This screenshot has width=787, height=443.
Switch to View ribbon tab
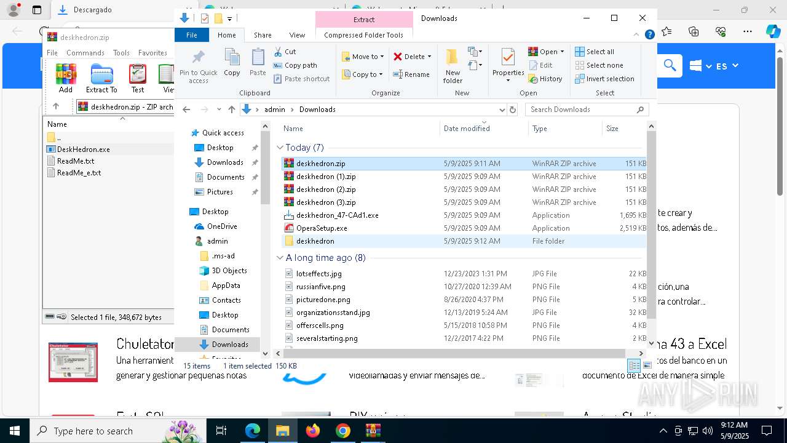tap(297, 35)
